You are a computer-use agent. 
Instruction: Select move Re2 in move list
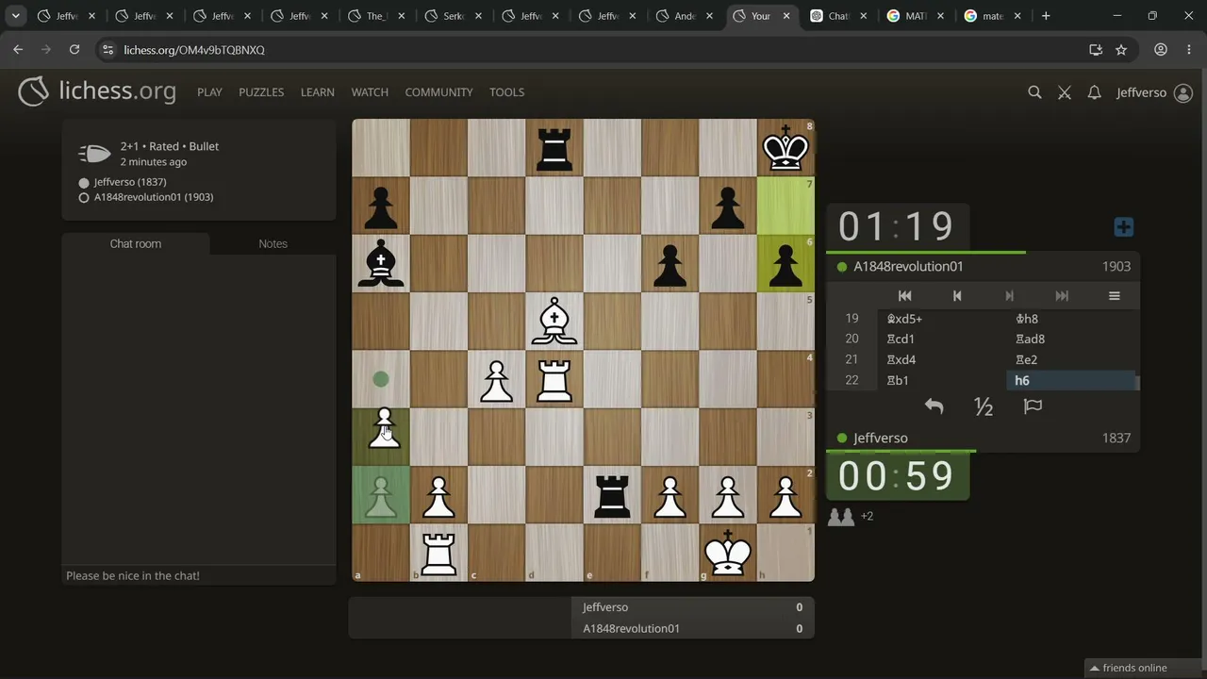tap(1071, 360)
